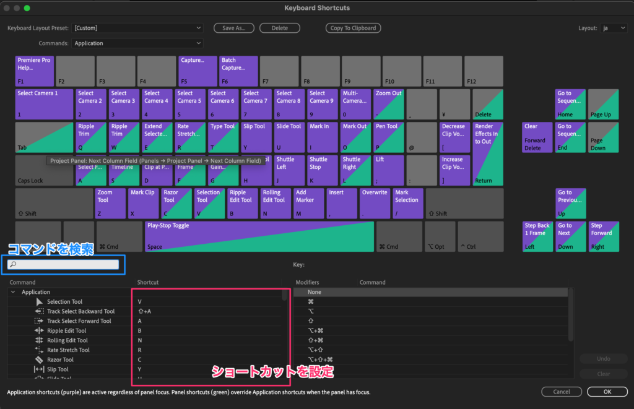The height and width of the screenshot is (409, 634).
Task: Focus the command search field
Action: click(64, 264)
